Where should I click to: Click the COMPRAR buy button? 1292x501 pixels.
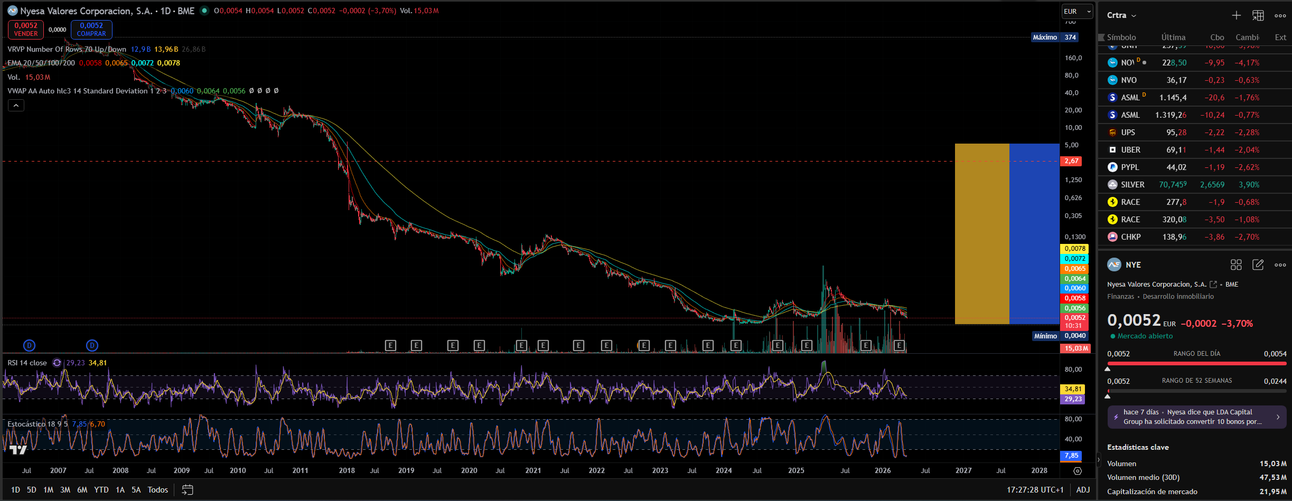[x=91, y=30]
